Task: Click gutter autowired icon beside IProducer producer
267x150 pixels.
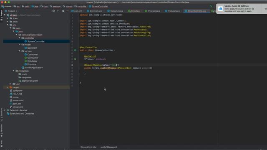Action: pyautogui.click(x=75, y=59)
